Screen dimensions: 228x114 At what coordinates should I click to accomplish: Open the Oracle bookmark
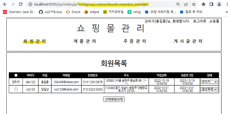(73, 12)
